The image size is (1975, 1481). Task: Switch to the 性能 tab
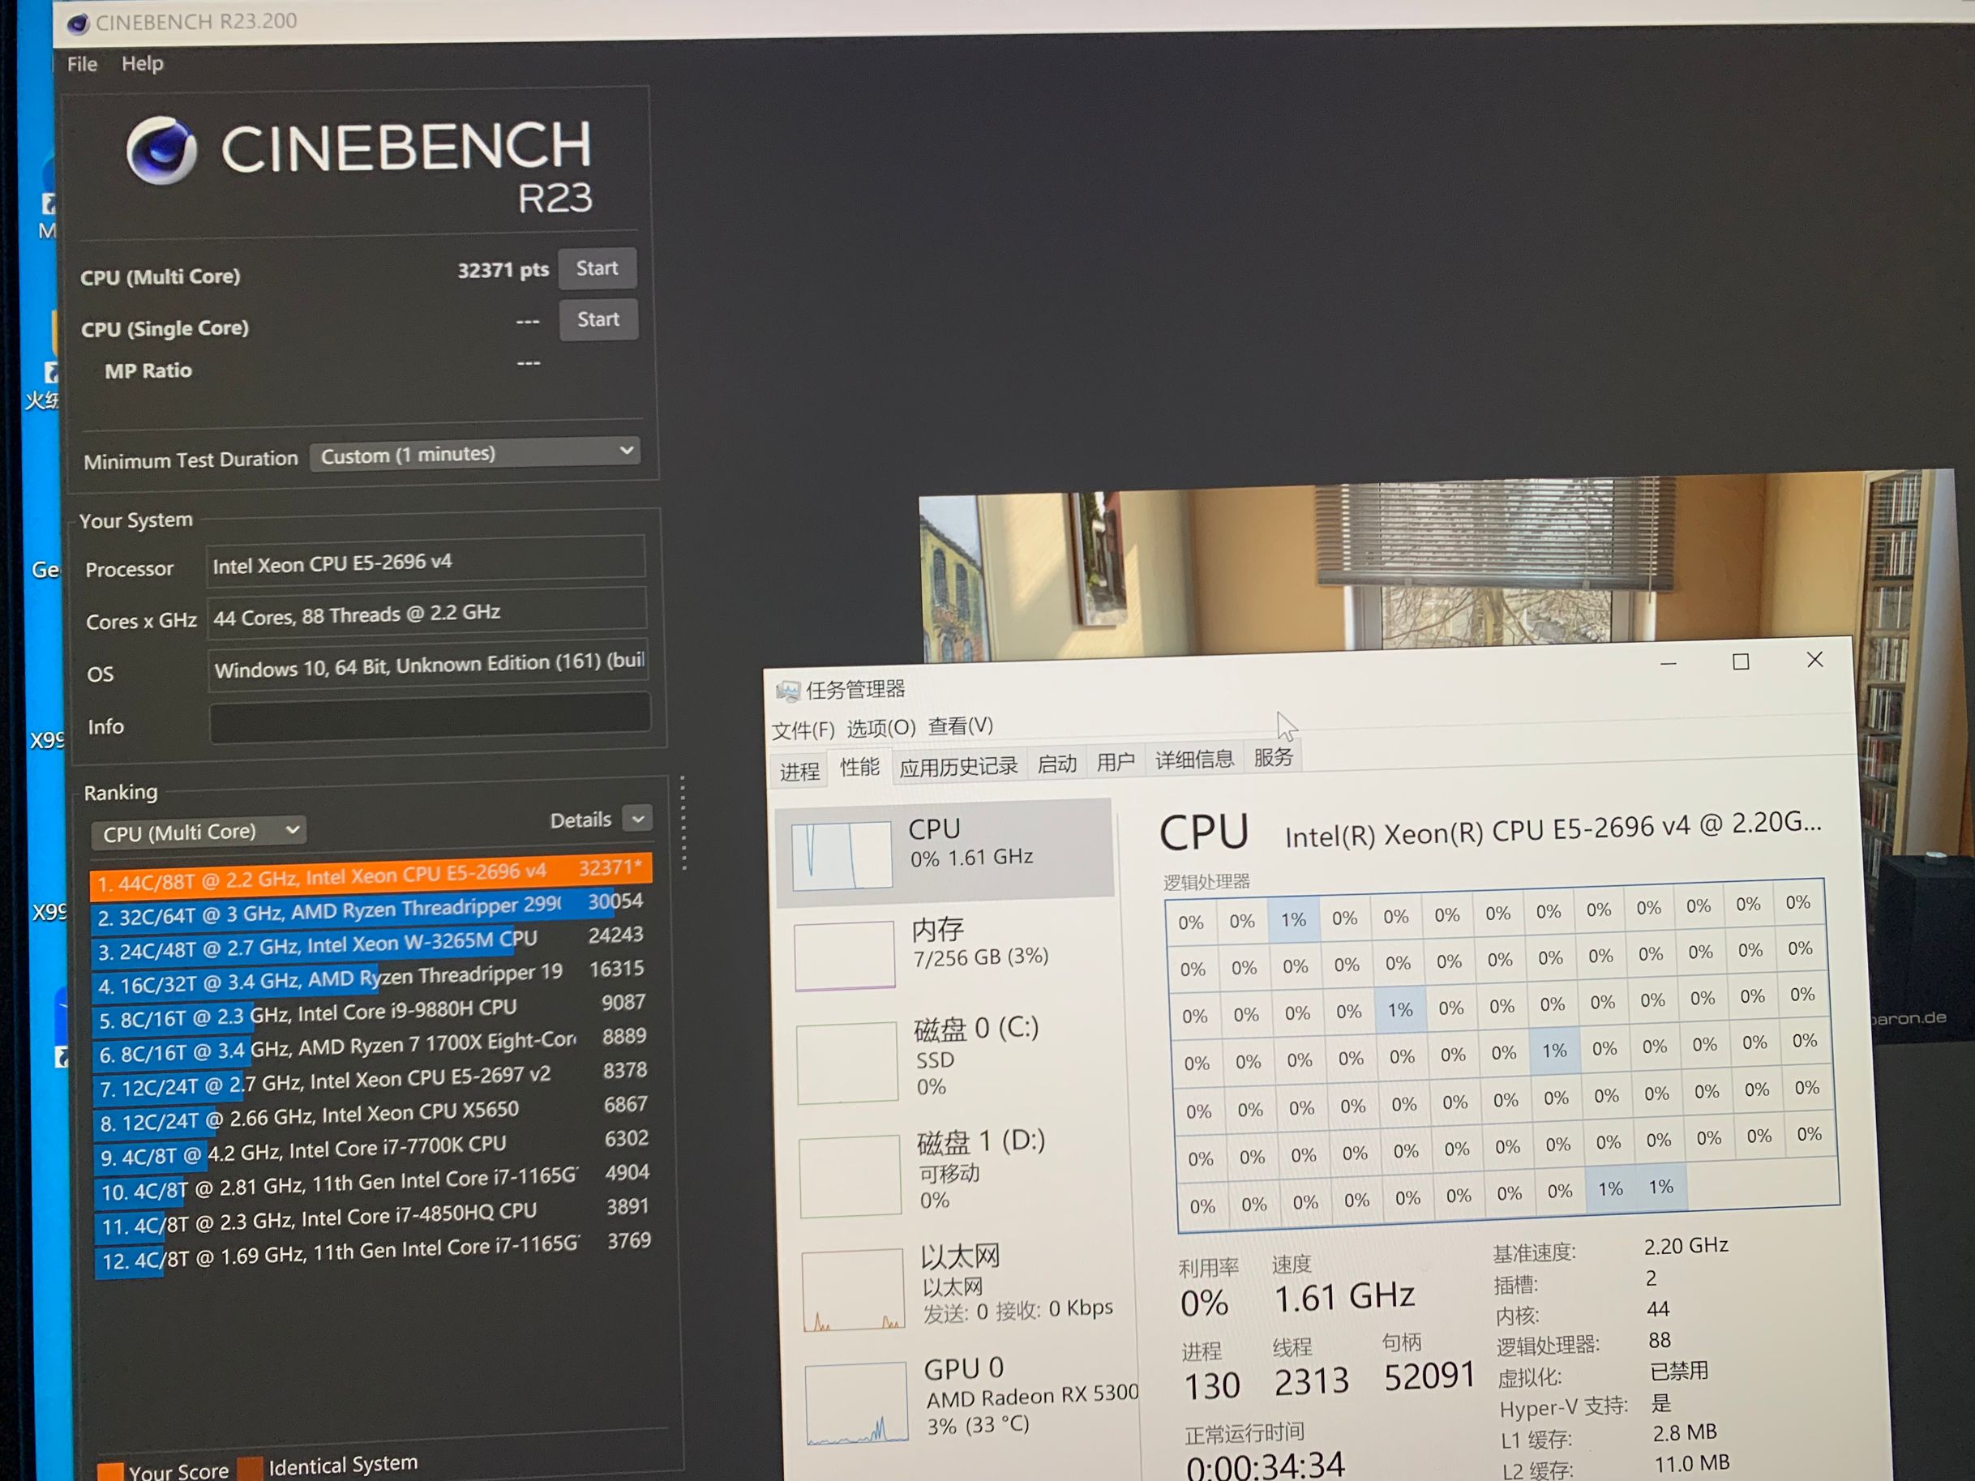[x=859, y=767]
